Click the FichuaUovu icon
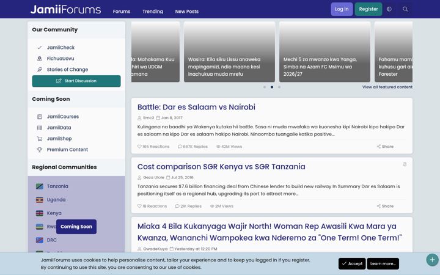 coord(39,59)
